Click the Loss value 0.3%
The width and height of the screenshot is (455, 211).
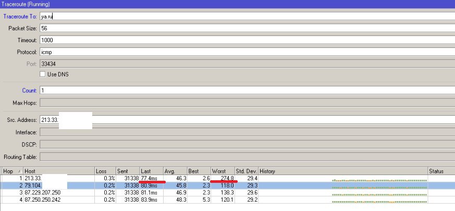[109, 178]
